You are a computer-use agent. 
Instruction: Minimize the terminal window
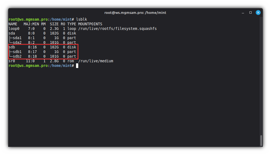click(243, 13)
